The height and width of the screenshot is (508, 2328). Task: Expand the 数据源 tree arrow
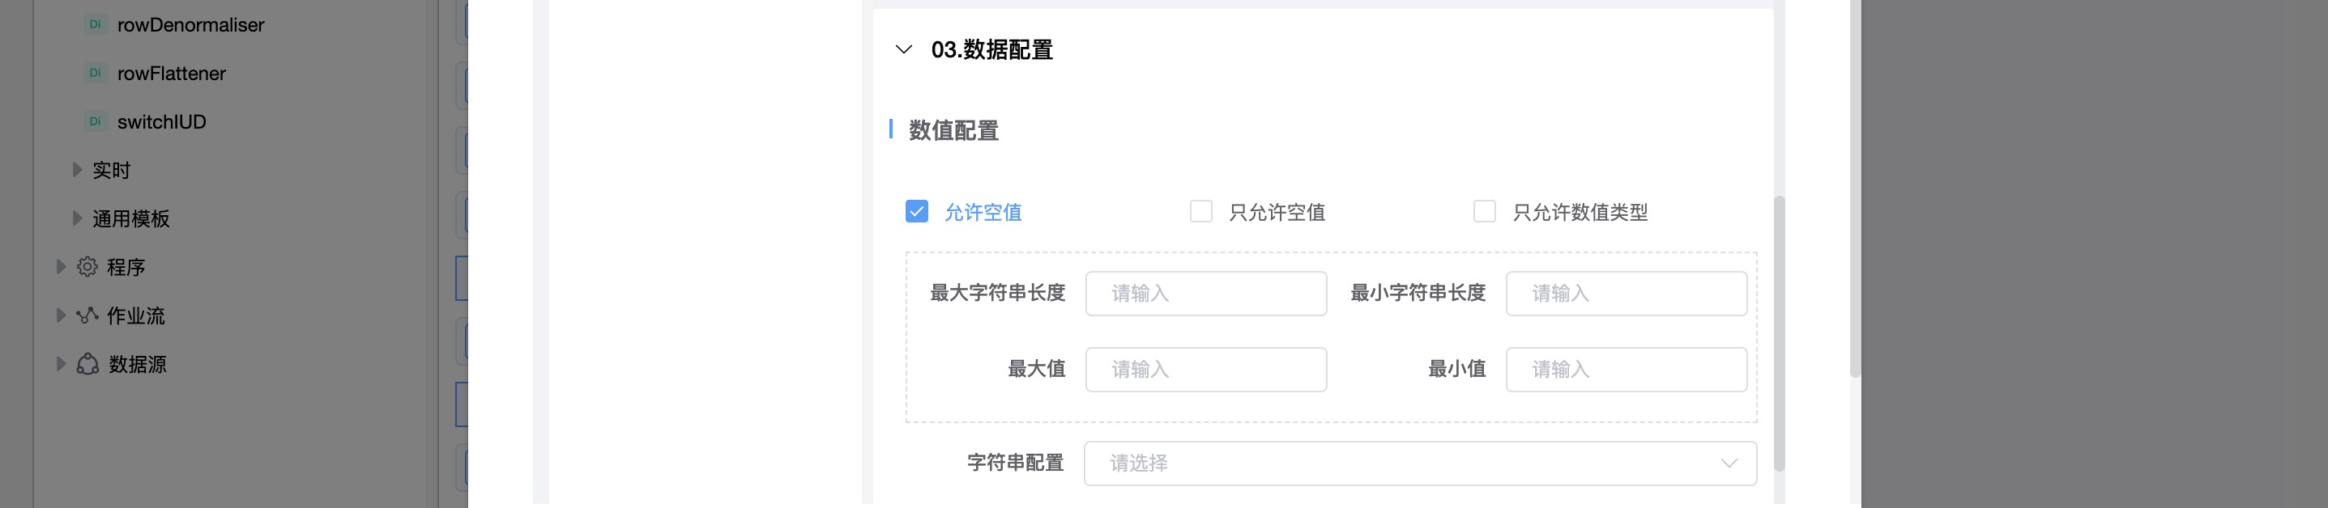click(61, 365)
